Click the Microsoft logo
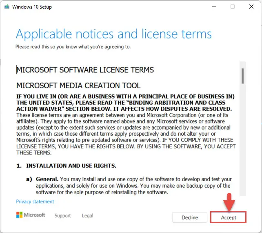 pyautogui.click(x=31, y=215)
